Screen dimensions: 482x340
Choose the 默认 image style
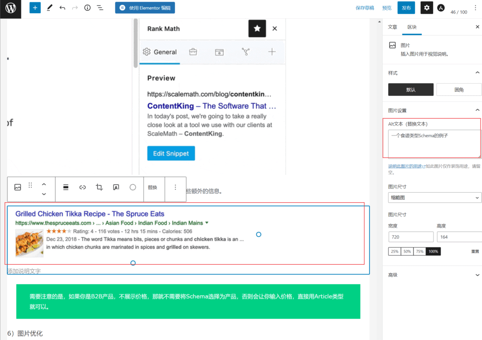pos(410,90)
